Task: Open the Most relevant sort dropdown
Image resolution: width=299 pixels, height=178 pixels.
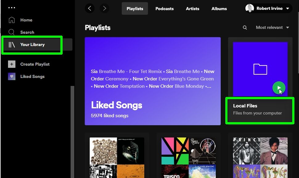Action: pyautogui.click(x=272, y=27)
